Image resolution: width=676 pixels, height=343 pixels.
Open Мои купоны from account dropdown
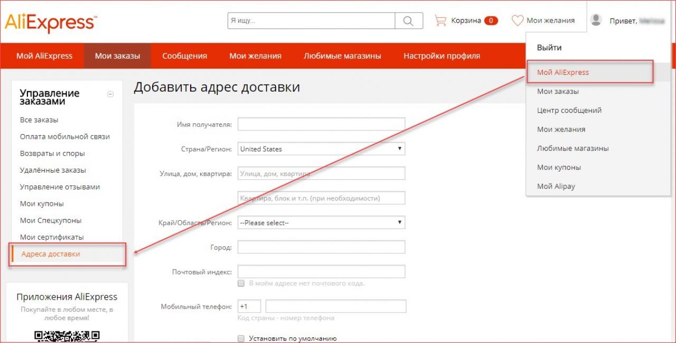[x=559, y=167]
